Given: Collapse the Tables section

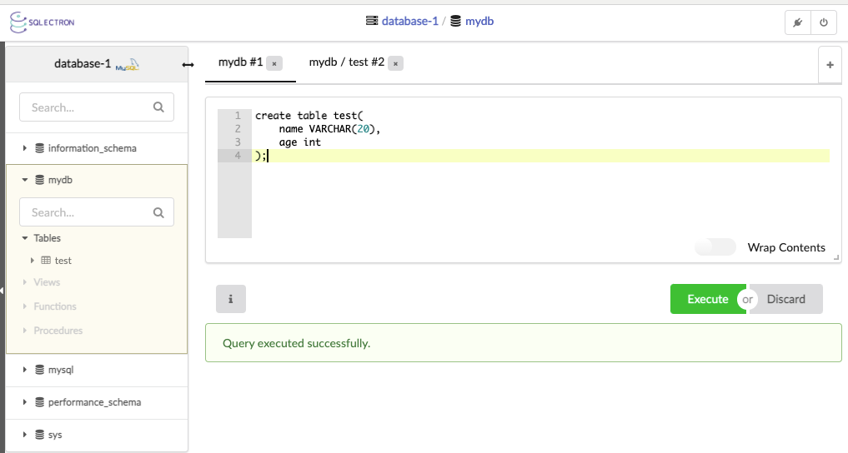Looking at the screenshot, I should click(25, 238).
